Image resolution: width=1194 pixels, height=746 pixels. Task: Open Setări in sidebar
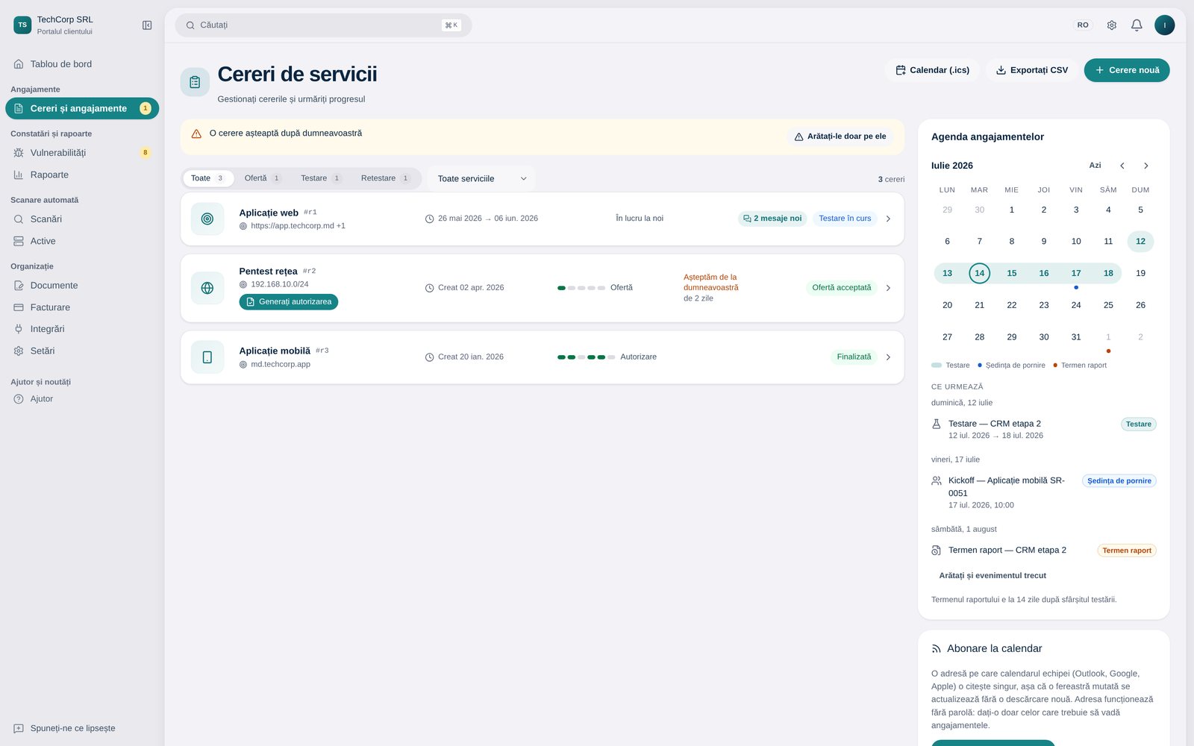click(x=82, y=351)
